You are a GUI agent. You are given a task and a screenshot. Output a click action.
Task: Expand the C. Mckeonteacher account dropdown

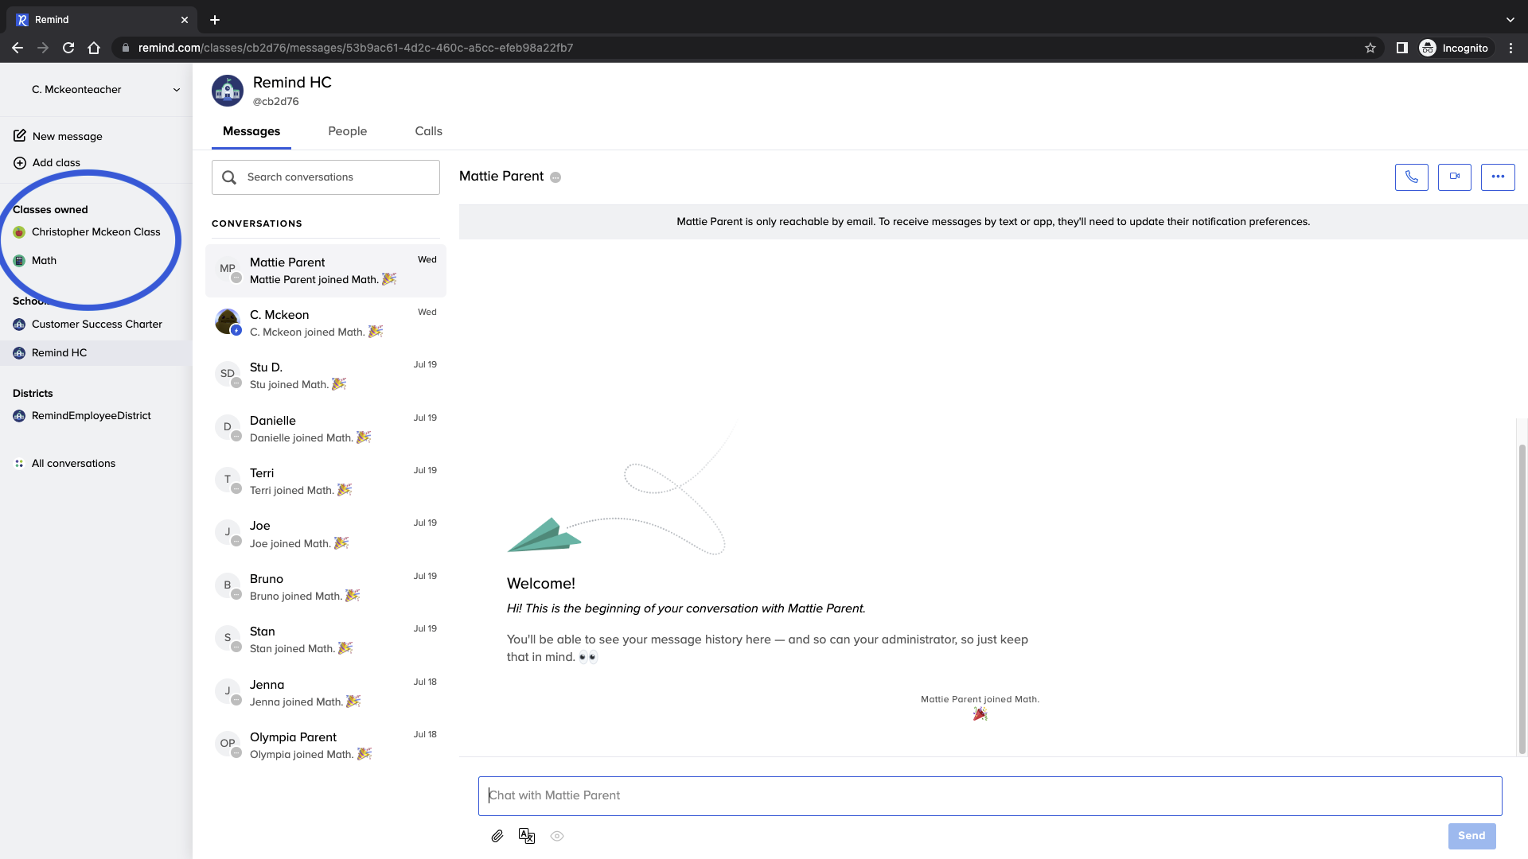coord(176,90)
